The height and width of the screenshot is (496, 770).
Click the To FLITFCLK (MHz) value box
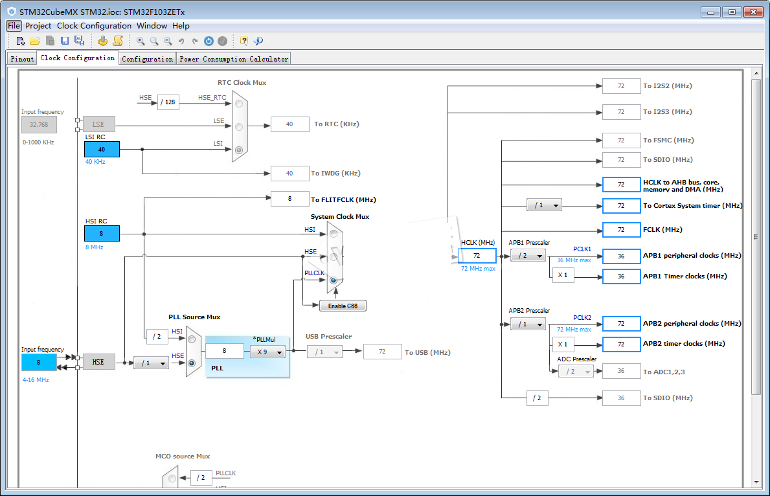289,198
